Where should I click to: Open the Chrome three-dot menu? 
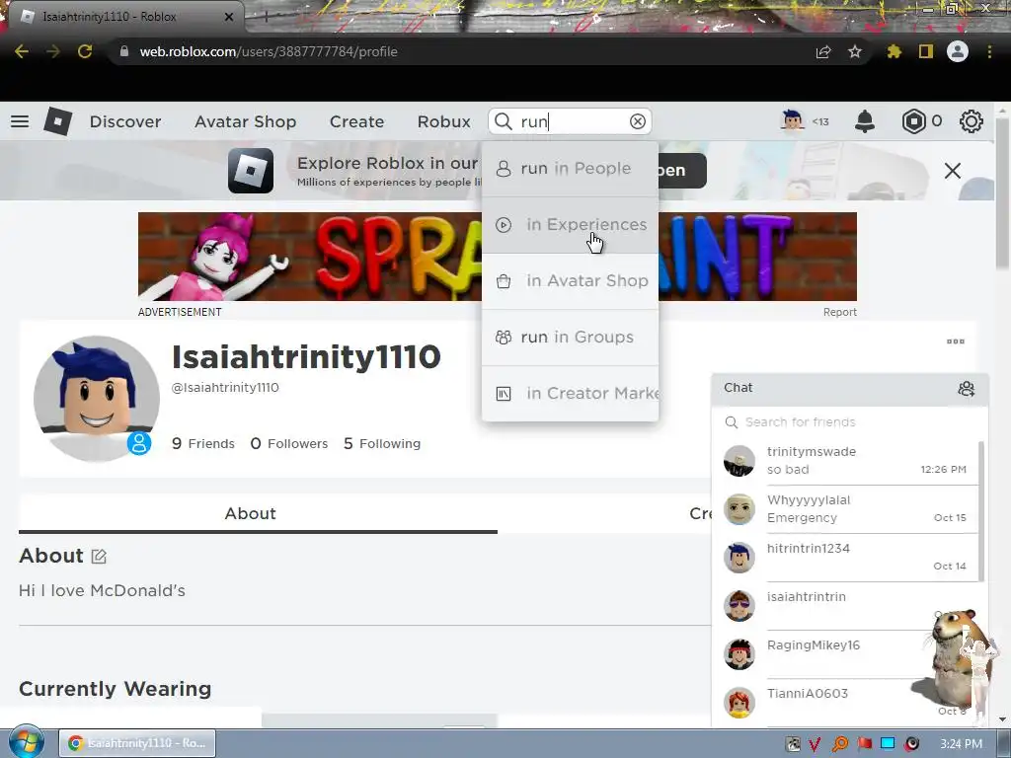989,51
